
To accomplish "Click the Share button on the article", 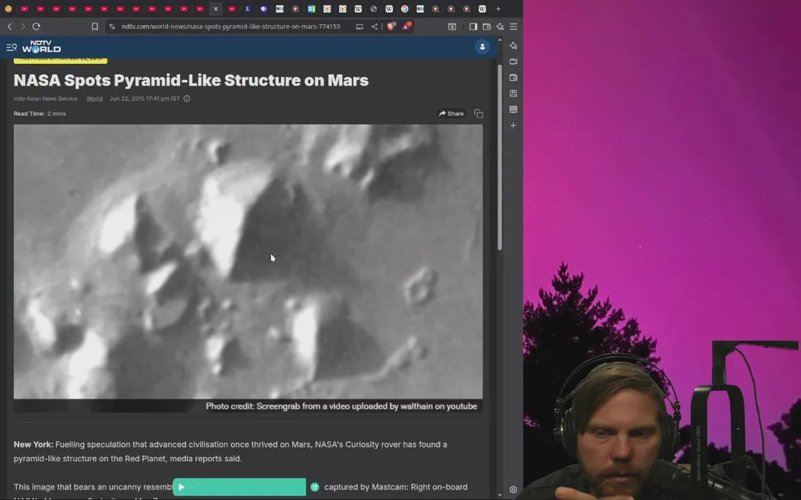I will tap(451, 113).
